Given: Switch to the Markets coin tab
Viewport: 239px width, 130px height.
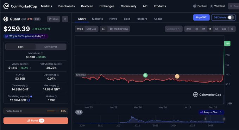Looking at the screenshot, I should tap(98, 19).
